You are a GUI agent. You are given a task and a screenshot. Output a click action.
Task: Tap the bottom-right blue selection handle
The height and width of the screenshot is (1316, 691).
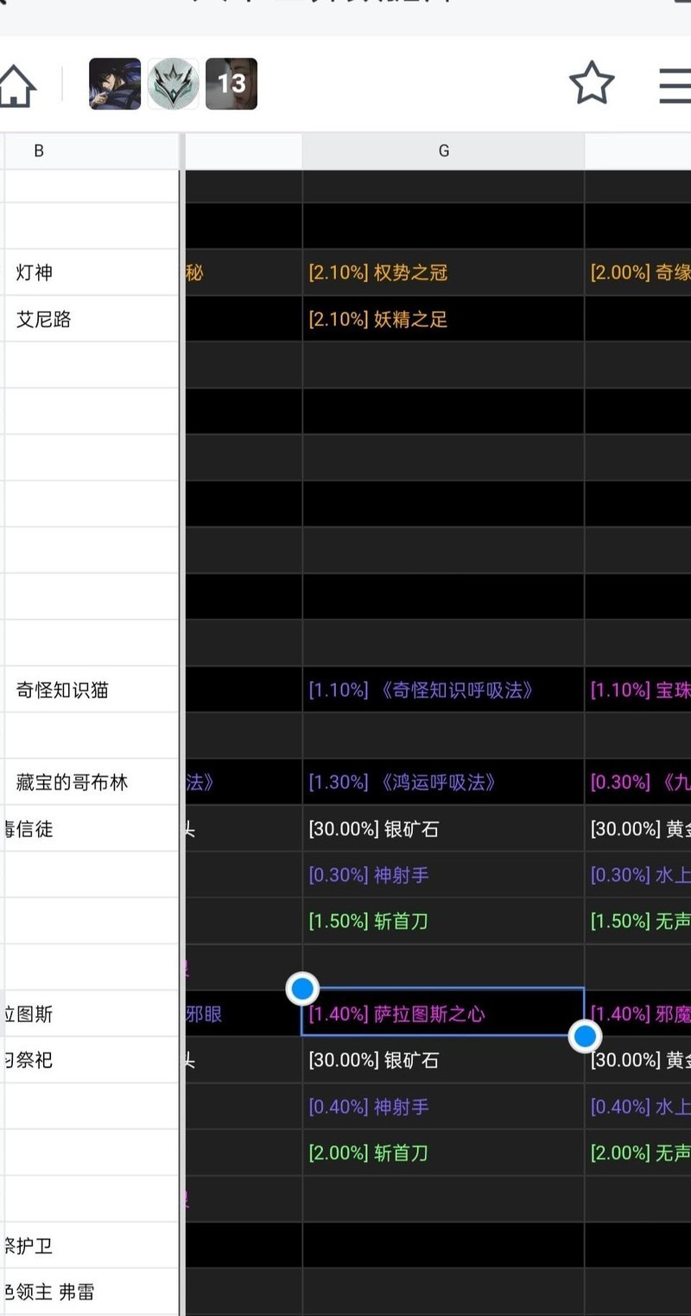585,1036
